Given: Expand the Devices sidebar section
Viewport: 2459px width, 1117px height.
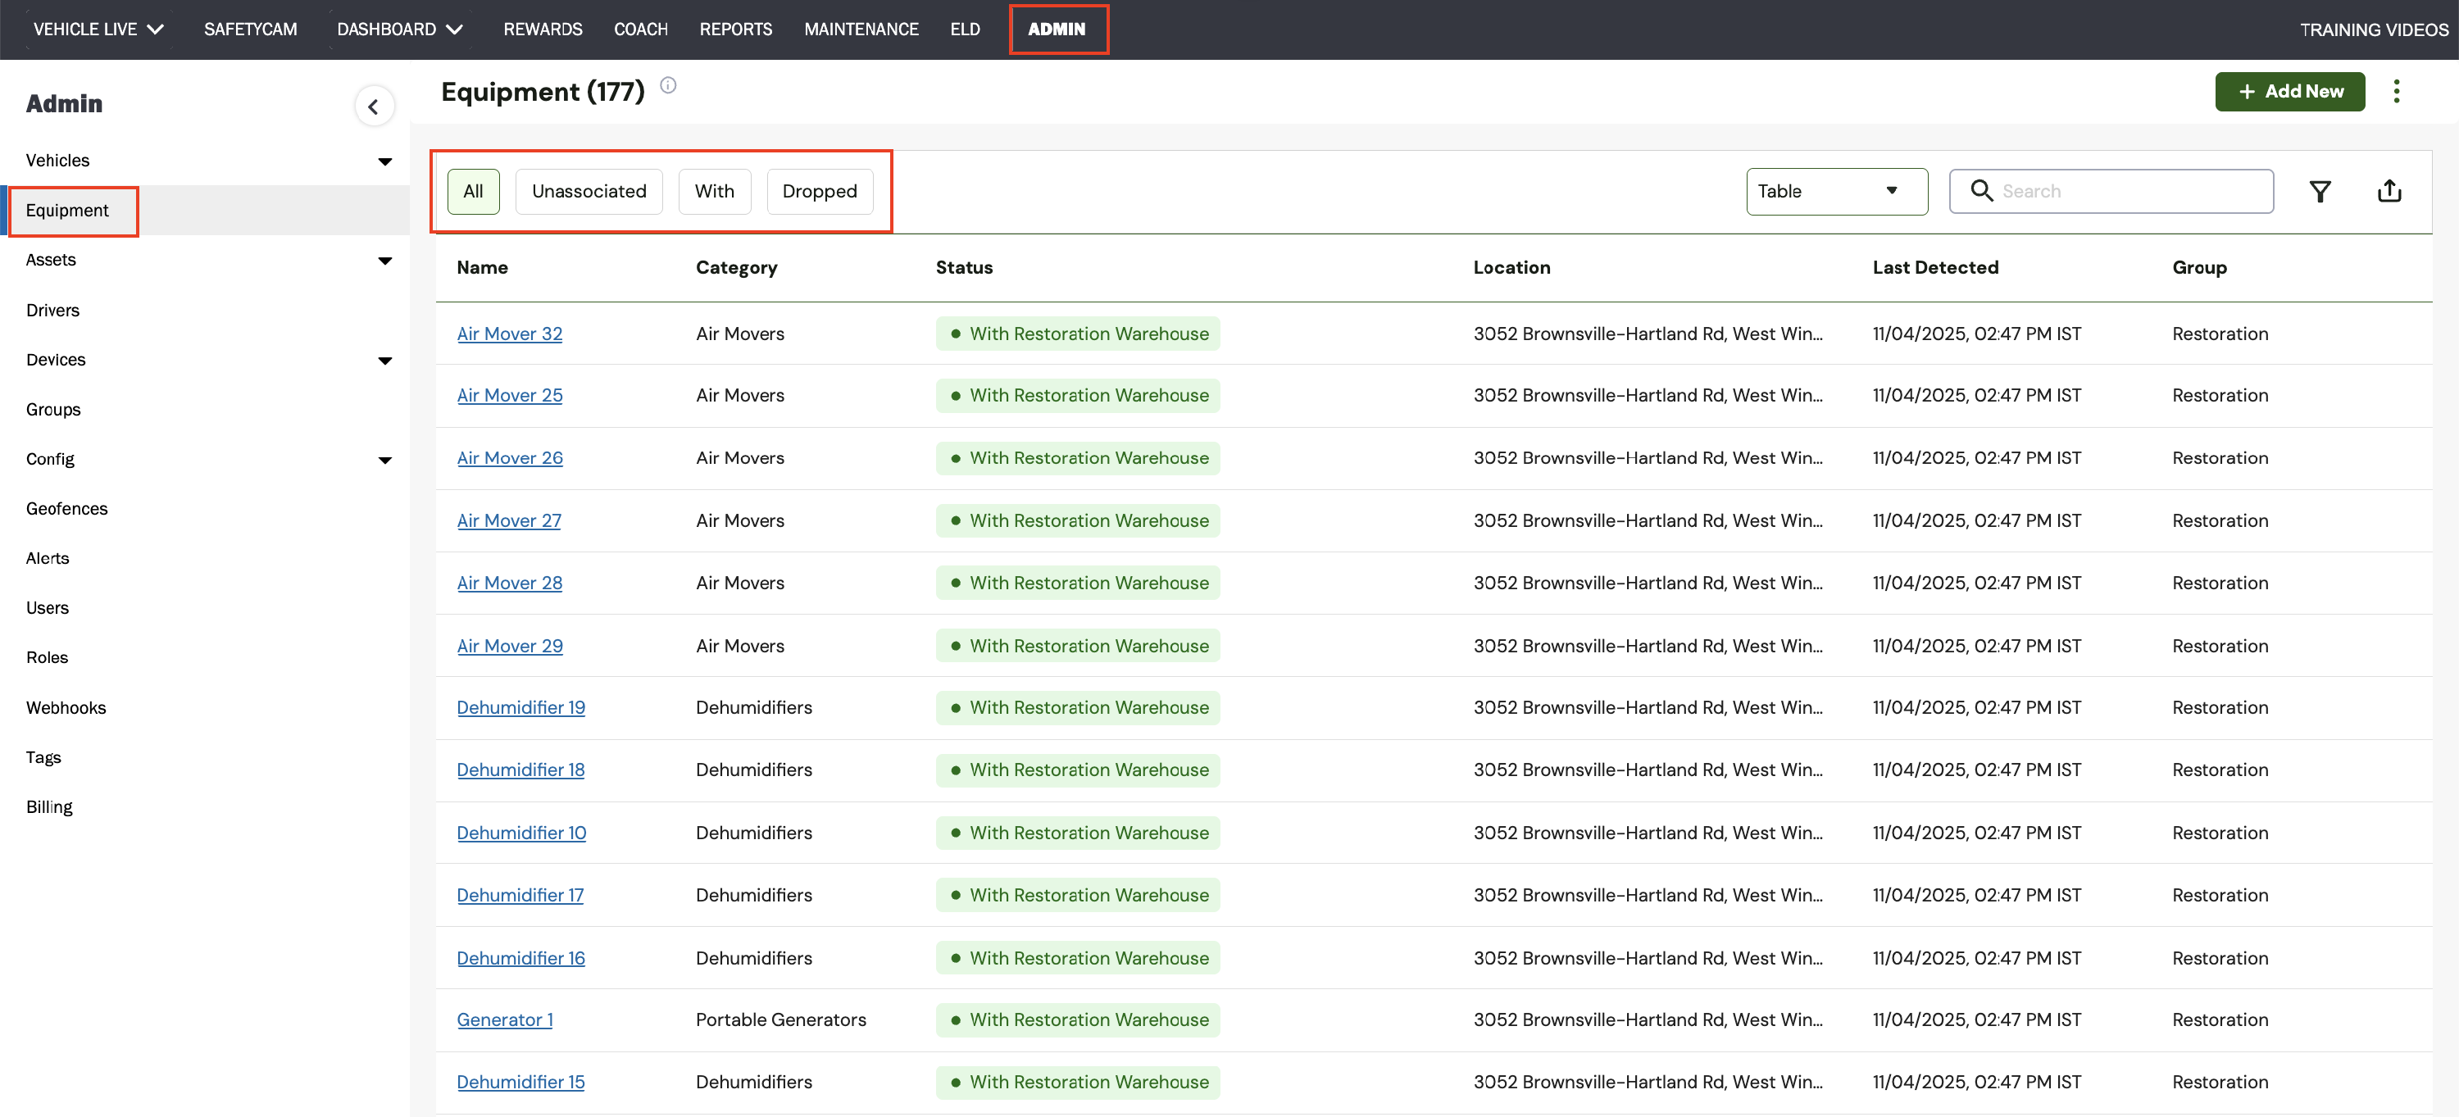Looking at the screenshot, I should coord(384,361).
